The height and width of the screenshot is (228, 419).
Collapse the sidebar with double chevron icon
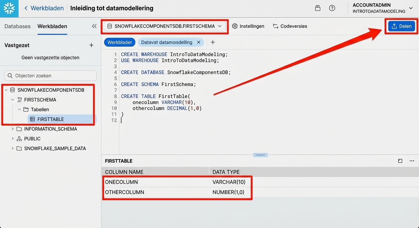point(94,26)
